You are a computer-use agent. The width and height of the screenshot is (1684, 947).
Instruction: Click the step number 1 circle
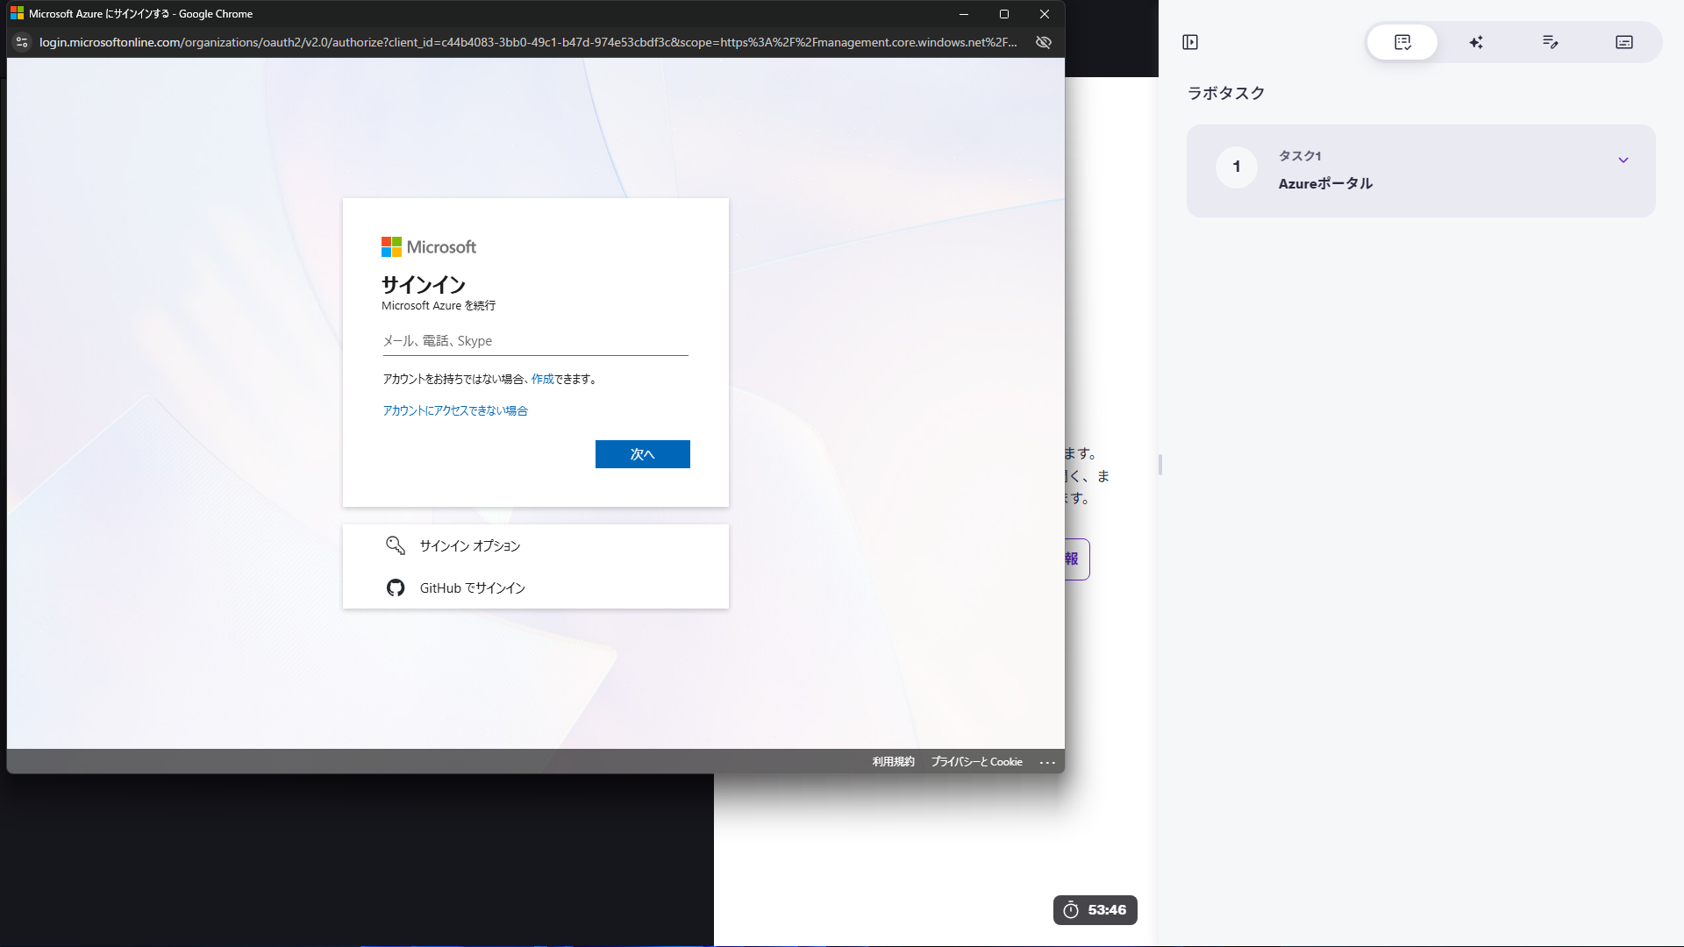tap(1237, 167)
